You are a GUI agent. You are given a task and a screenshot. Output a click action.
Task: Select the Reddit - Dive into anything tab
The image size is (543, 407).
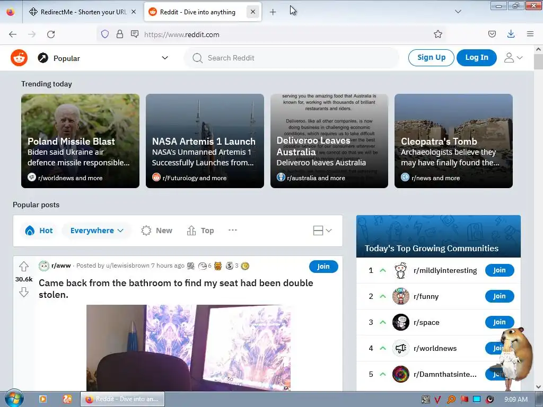(197, 12)
